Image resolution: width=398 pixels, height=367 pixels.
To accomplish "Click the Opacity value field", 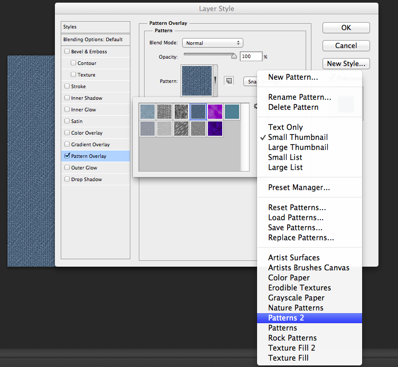I will [251, 57].
